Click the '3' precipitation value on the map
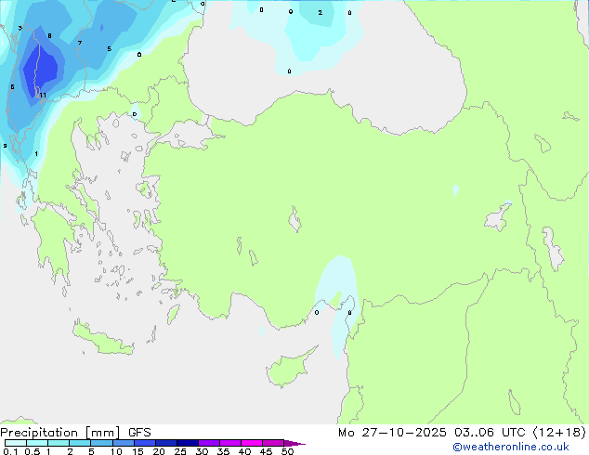This screenshot has height=455, width=589. click(x=20, y=28)
